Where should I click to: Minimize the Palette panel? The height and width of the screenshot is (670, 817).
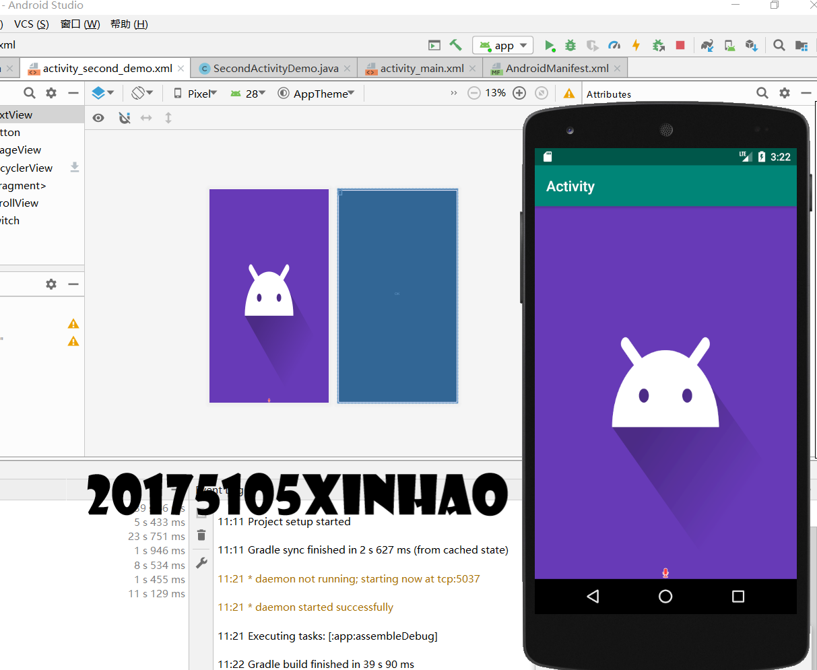point(73,93)
